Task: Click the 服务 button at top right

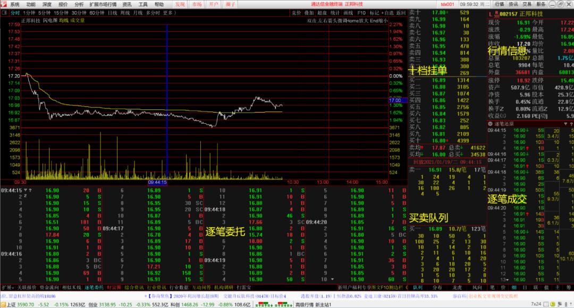Action: (x=541, y=4)
